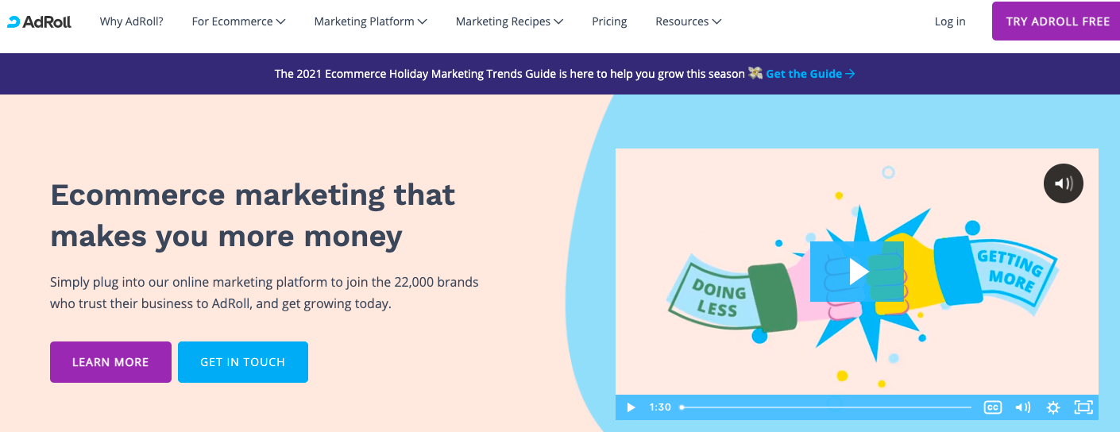
Task: Expand the For Ecommerce menu
Action: point(238,21)
